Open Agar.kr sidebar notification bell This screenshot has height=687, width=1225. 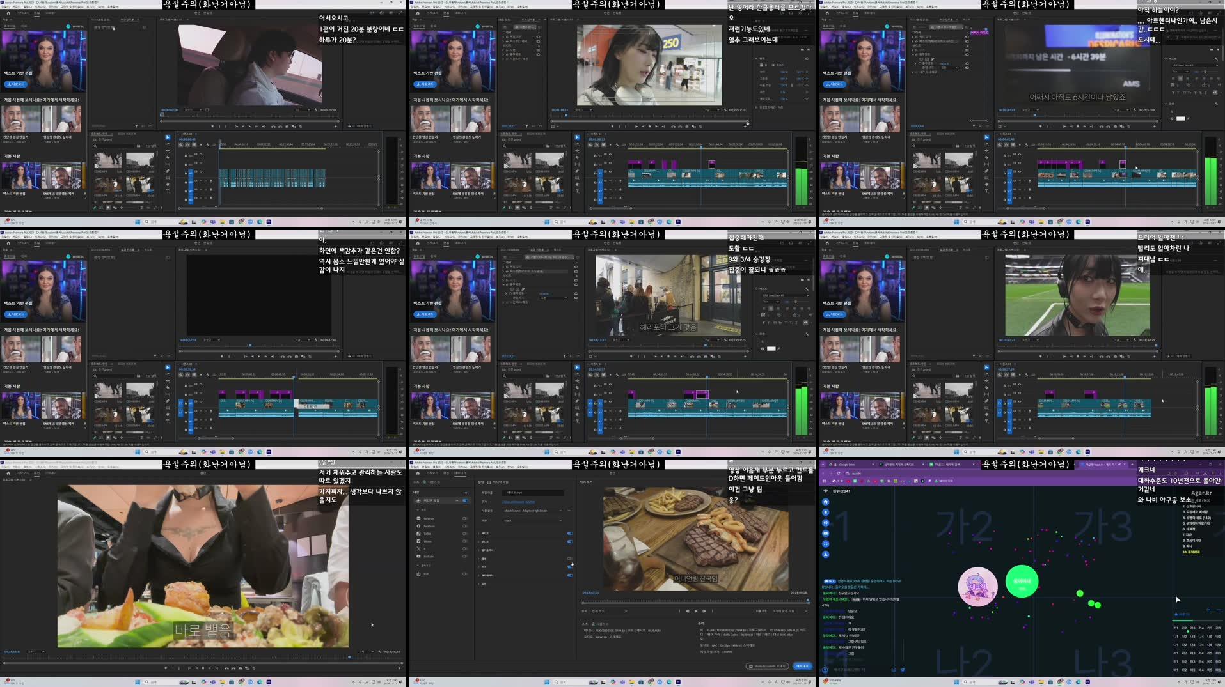point(826,512)
